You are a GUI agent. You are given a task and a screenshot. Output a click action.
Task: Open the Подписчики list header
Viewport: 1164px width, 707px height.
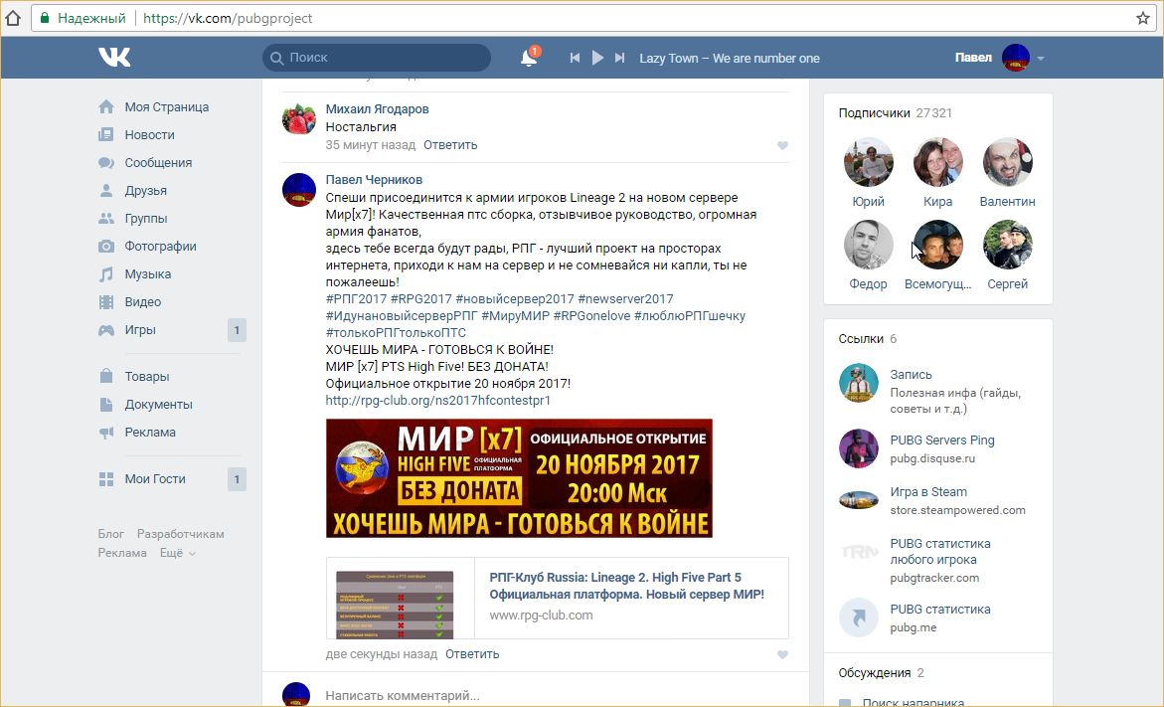click(x=896, y=113)
